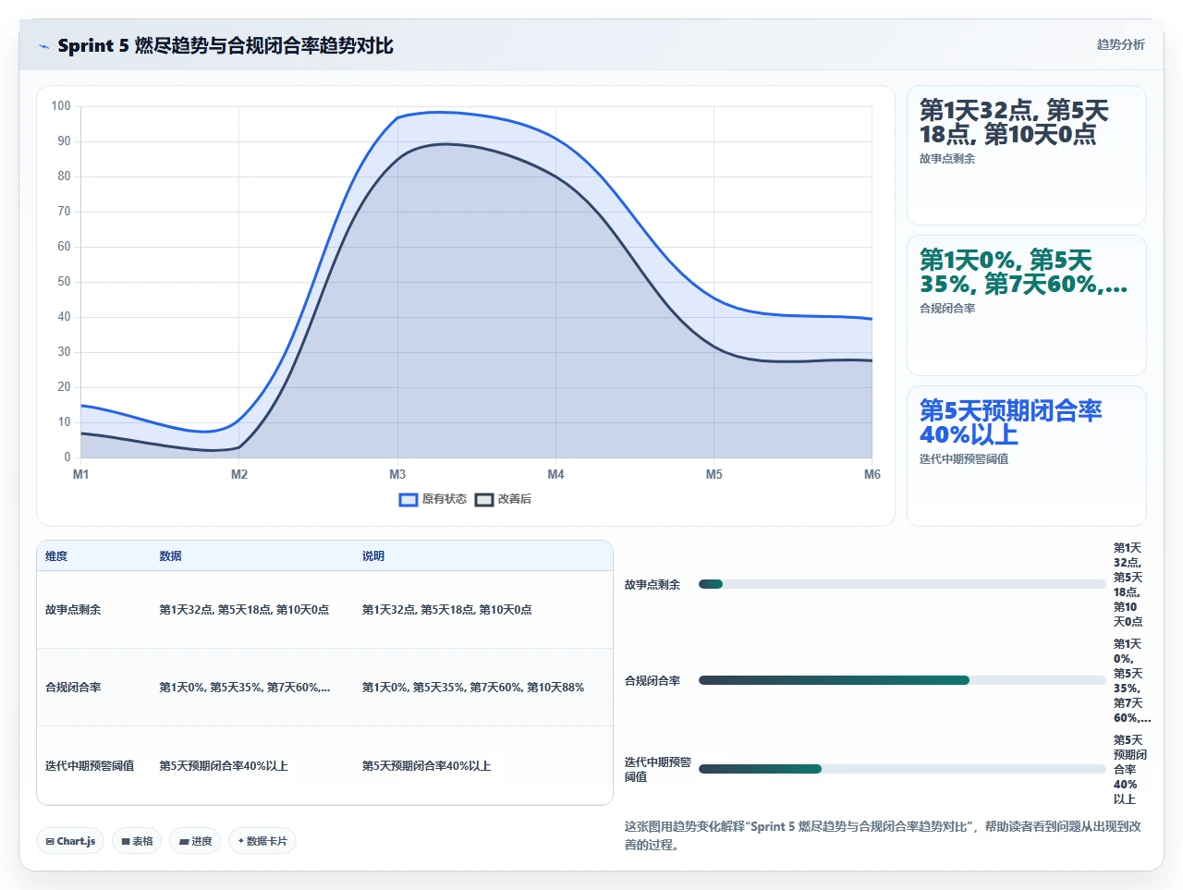Click the 故事点剩余 progress bar
The width and height of the screenshot is (1183, 890).
coord(902,584)
